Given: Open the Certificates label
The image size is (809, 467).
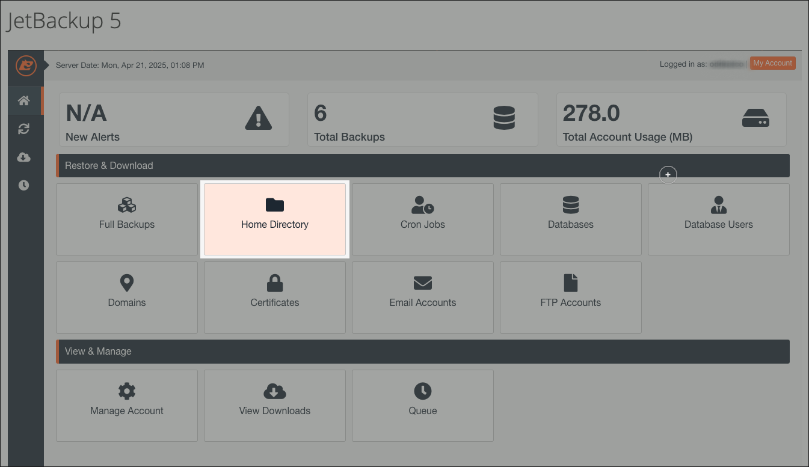Looking at the screenshot, I should click(x=275, y=302).
